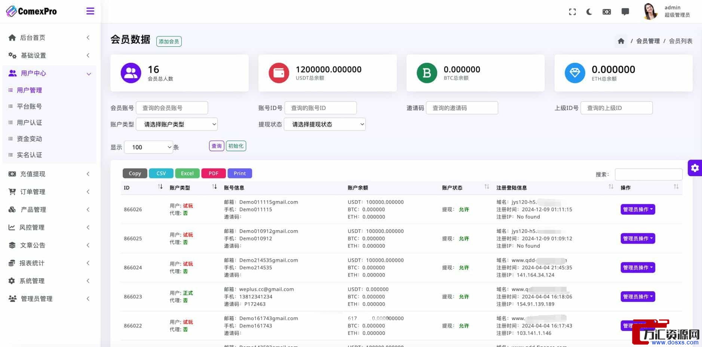Click the ID cell 866022
702x347 pixels.
point(133,326)
